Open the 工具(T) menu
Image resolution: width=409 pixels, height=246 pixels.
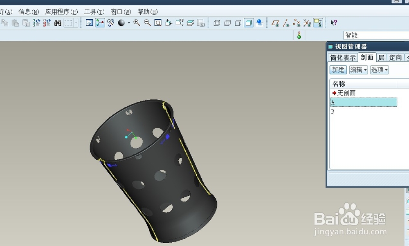point(94,12)
